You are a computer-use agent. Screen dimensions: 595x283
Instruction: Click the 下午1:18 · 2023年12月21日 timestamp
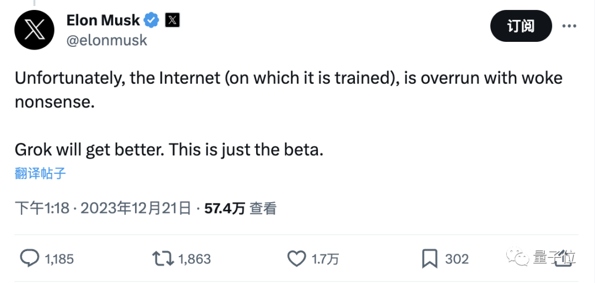coord(102,208)
